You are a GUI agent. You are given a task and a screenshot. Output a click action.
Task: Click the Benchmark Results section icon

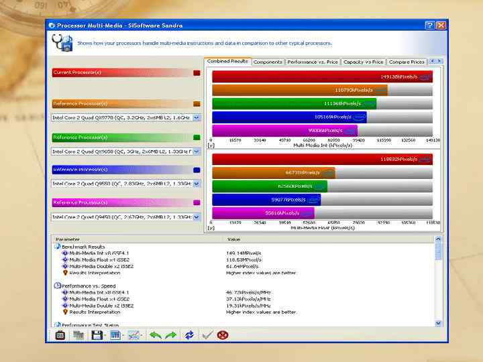(57, 247)
